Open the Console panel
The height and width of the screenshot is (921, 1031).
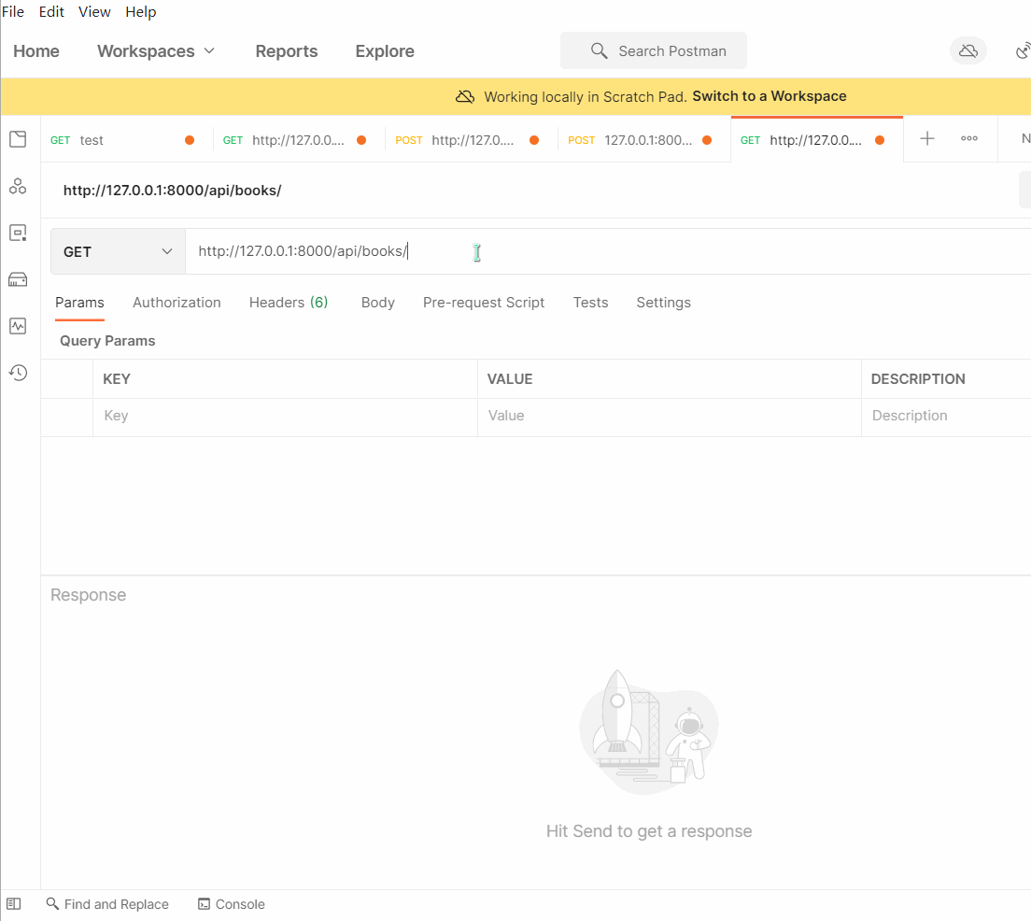coord(232,904)
